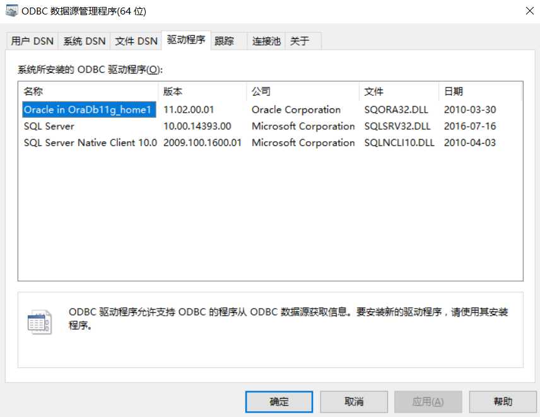Click Microsoft Corporation in the SQLSRV32.DLL row
Image resolution: width=540 pixels, height=417 pixels.
pos(303,126)
